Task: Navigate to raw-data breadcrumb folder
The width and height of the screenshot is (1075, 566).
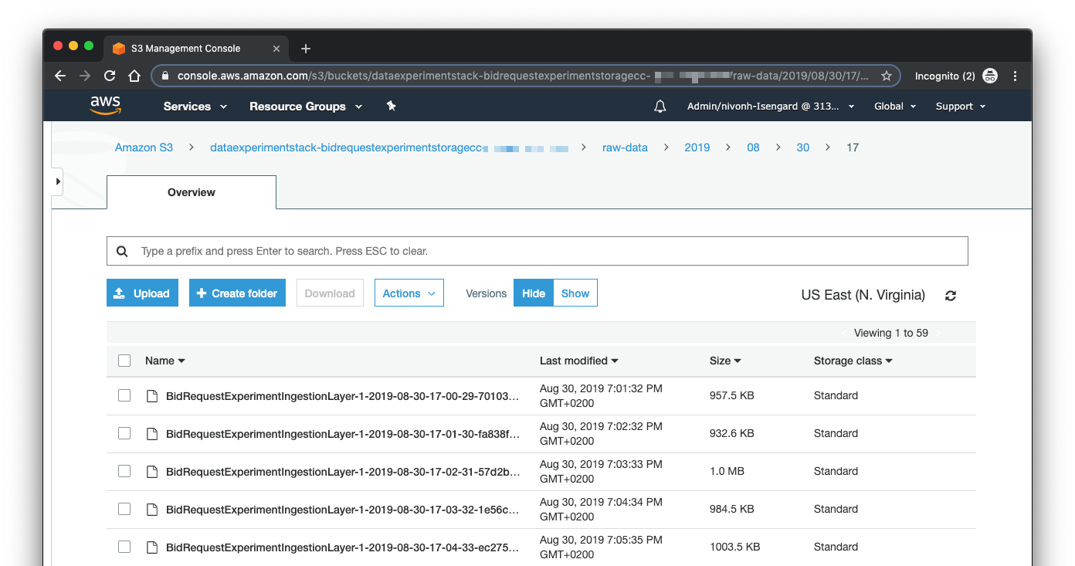Action: tap(625, 147)
